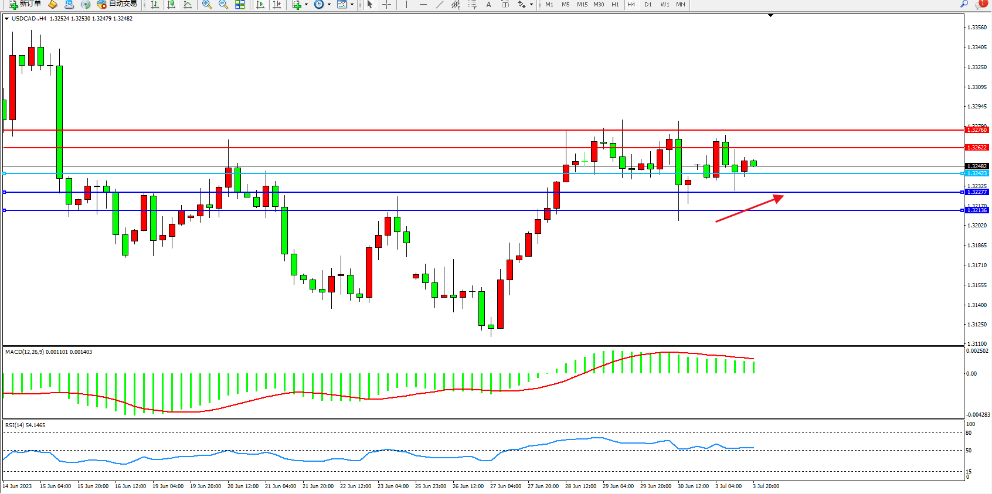Select the trendline drawing tool

[x=439, y=5]
